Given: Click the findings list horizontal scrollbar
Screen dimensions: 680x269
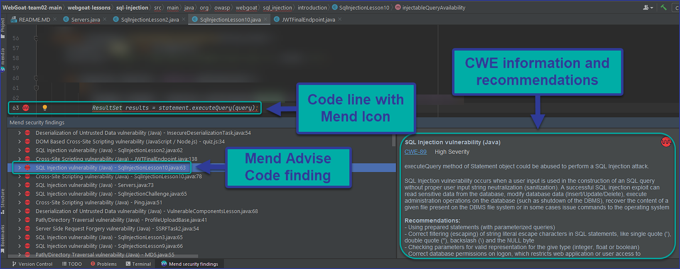Looking at the screenshot, I should point(103,256).
